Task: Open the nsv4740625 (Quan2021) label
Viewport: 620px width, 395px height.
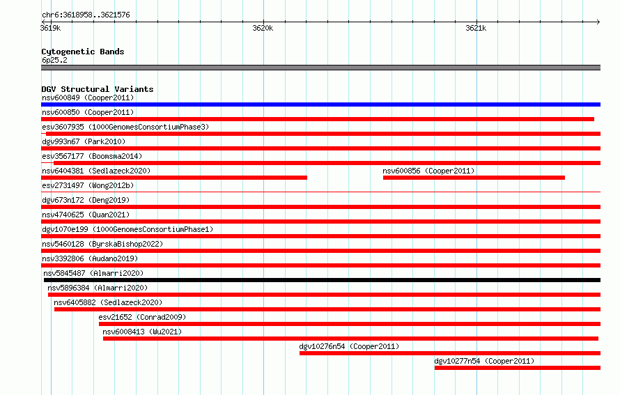Action: tap(86, 215)
